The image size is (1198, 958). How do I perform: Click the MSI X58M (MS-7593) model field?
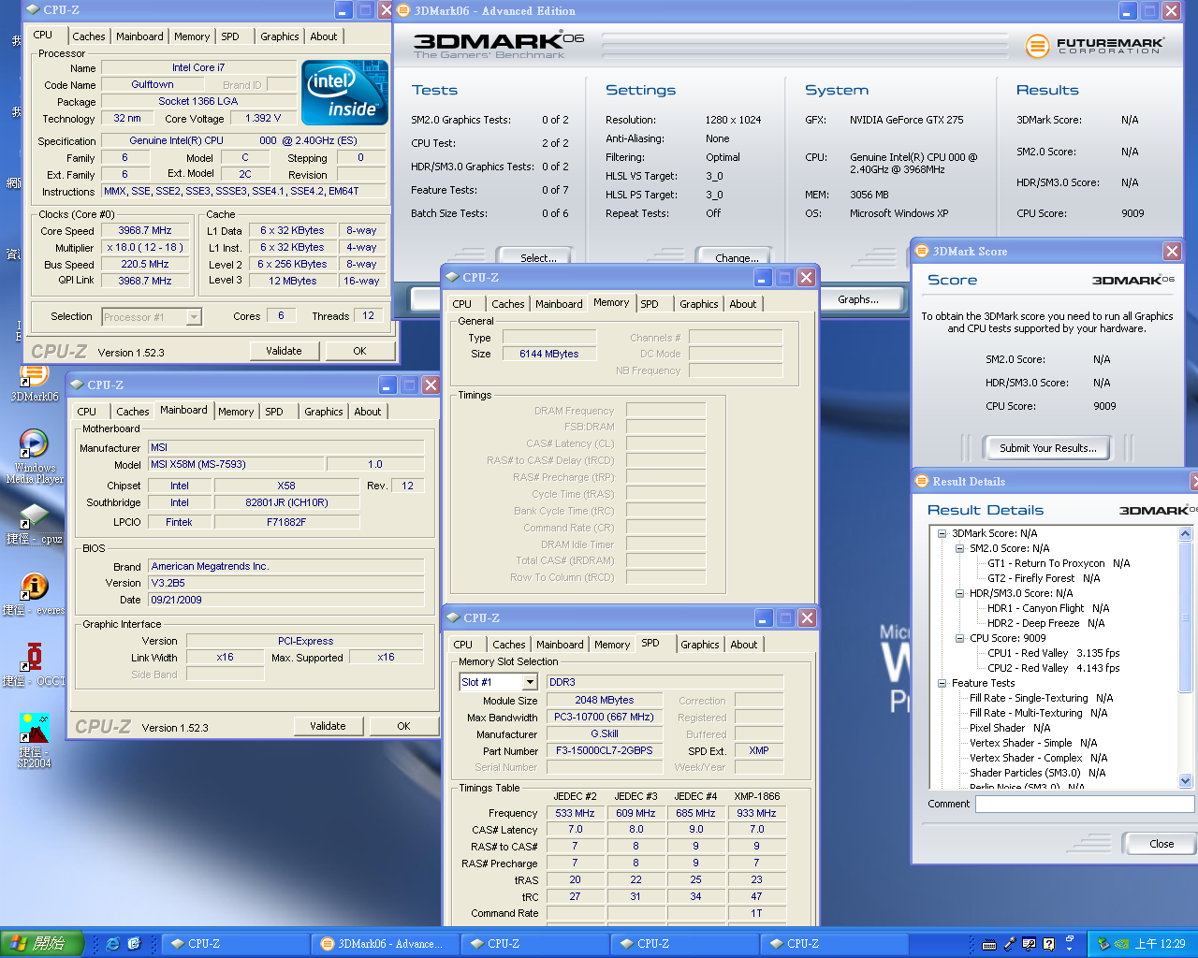(237, 464)
